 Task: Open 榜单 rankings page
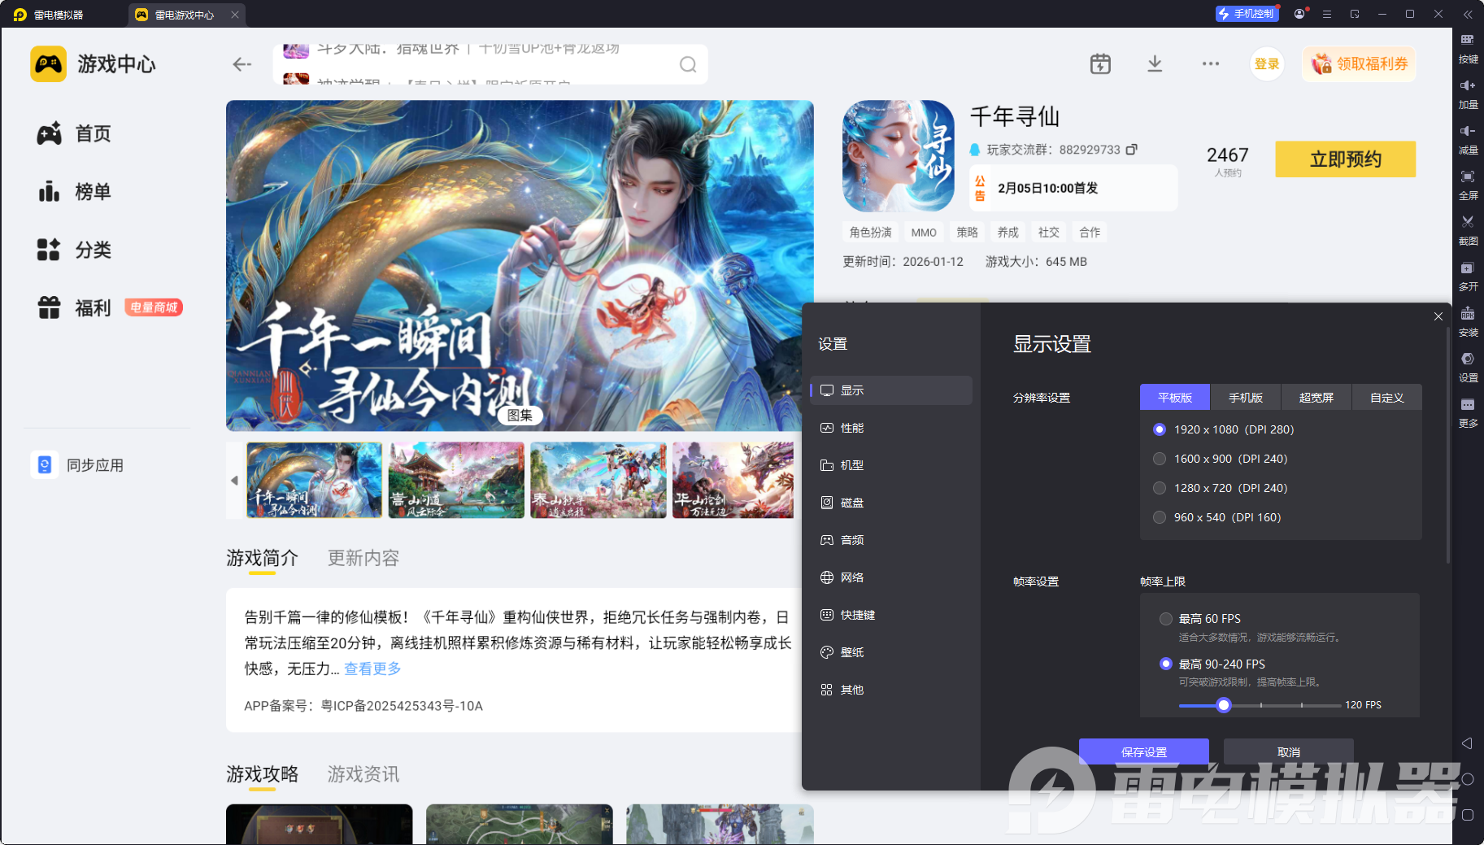click(x=74, y=192)
